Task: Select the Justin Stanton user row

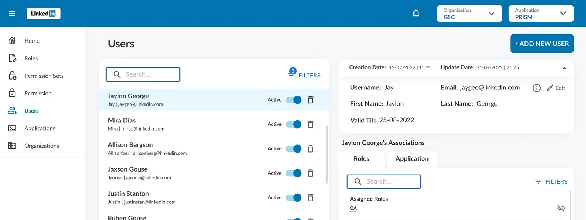Action: click(x=214, y=198)
